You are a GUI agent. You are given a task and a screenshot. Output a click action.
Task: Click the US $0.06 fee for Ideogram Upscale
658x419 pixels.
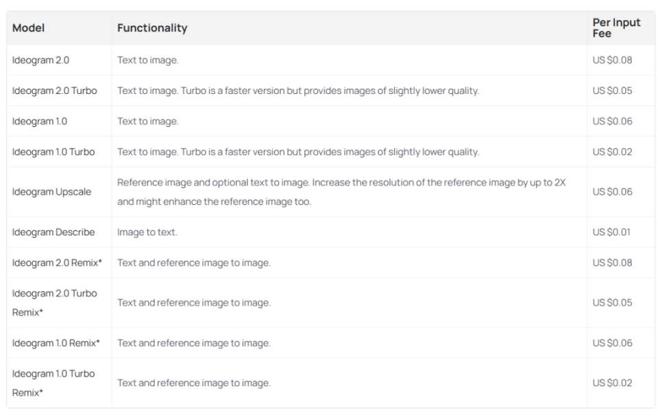[x=612, y=192]
